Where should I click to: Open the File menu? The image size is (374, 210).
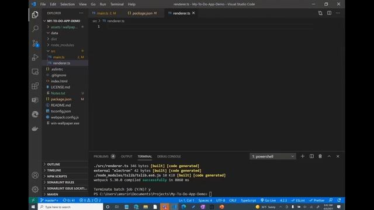[43, 4]
